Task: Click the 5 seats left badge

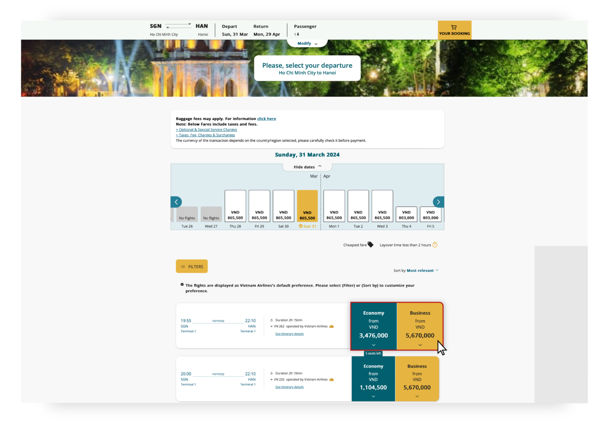Action: point(373,353)
